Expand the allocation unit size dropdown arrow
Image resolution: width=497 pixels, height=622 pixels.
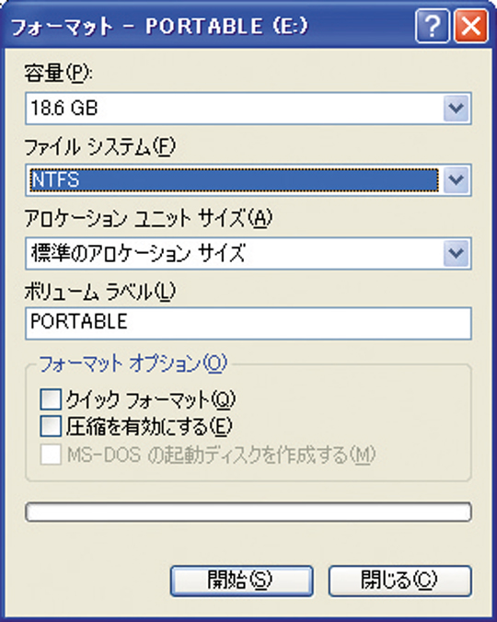click(456, 253)
